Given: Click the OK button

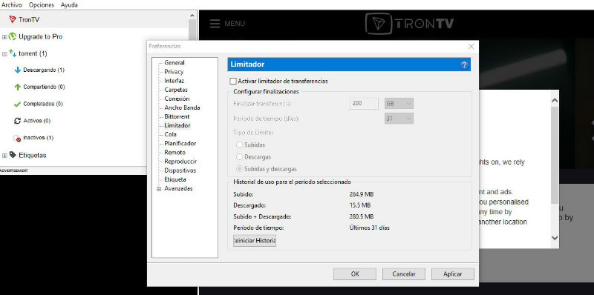Looking at the screenshot, I should [x=355, y=274].
